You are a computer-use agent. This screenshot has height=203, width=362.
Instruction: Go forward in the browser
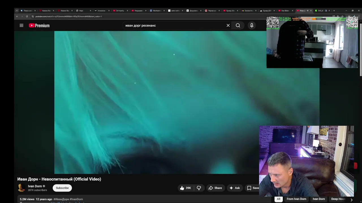pos(22,16)
